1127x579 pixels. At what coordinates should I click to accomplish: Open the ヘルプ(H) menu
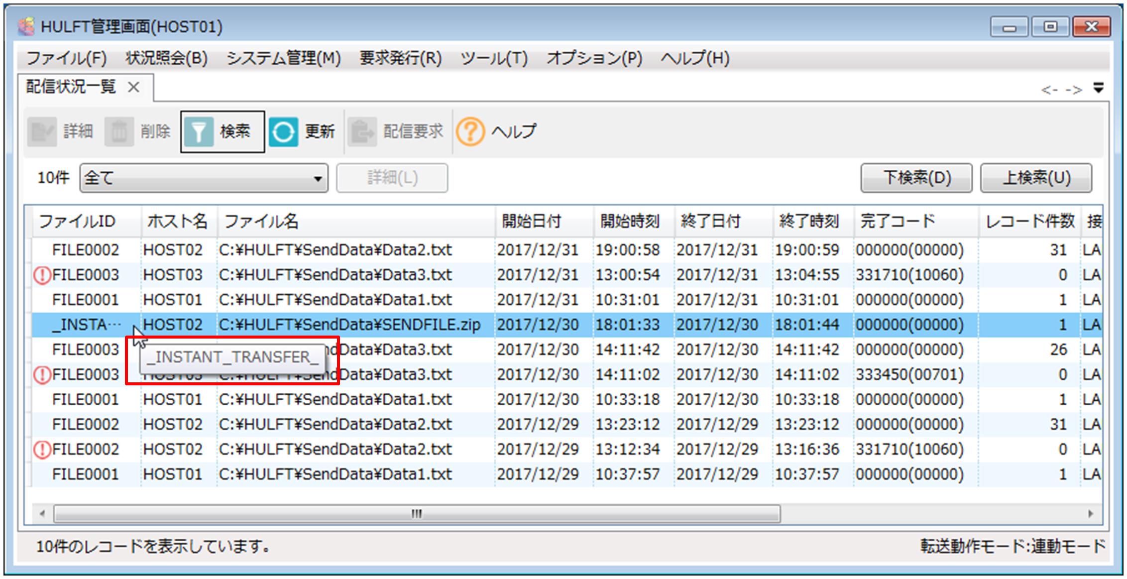(x=695, y=58)
